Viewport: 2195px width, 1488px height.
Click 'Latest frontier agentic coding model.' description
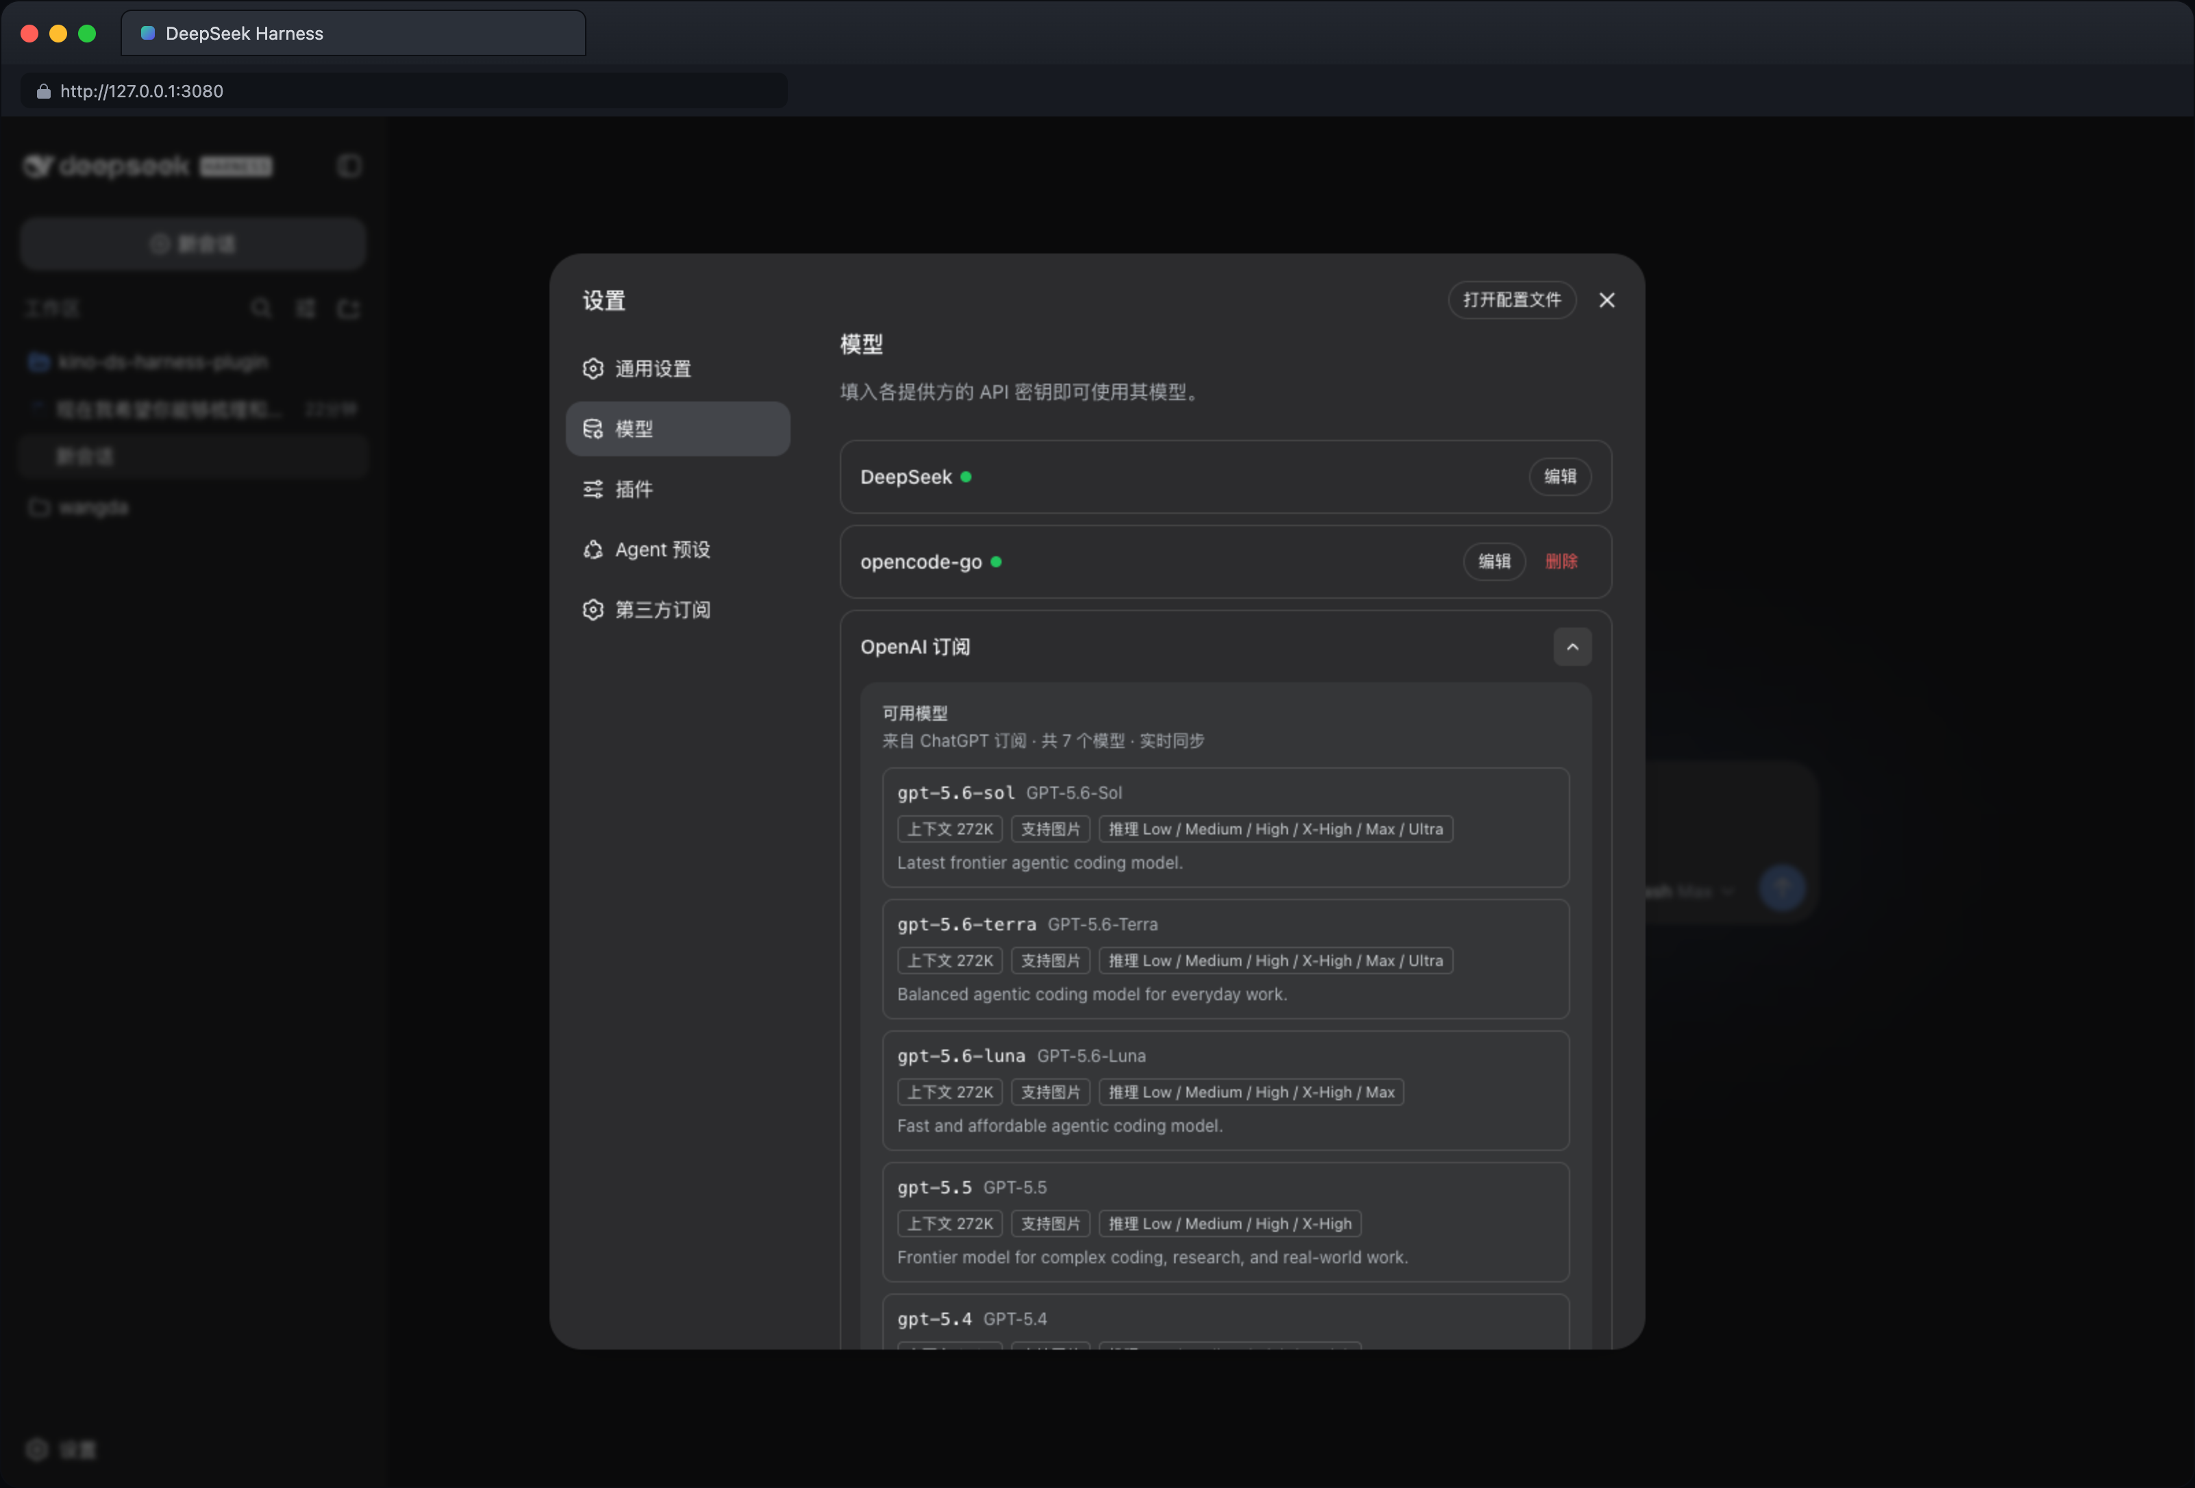1040,863
